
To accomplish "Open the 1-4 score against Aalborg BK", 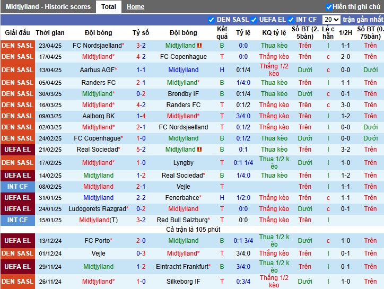I will coord(141,116).
